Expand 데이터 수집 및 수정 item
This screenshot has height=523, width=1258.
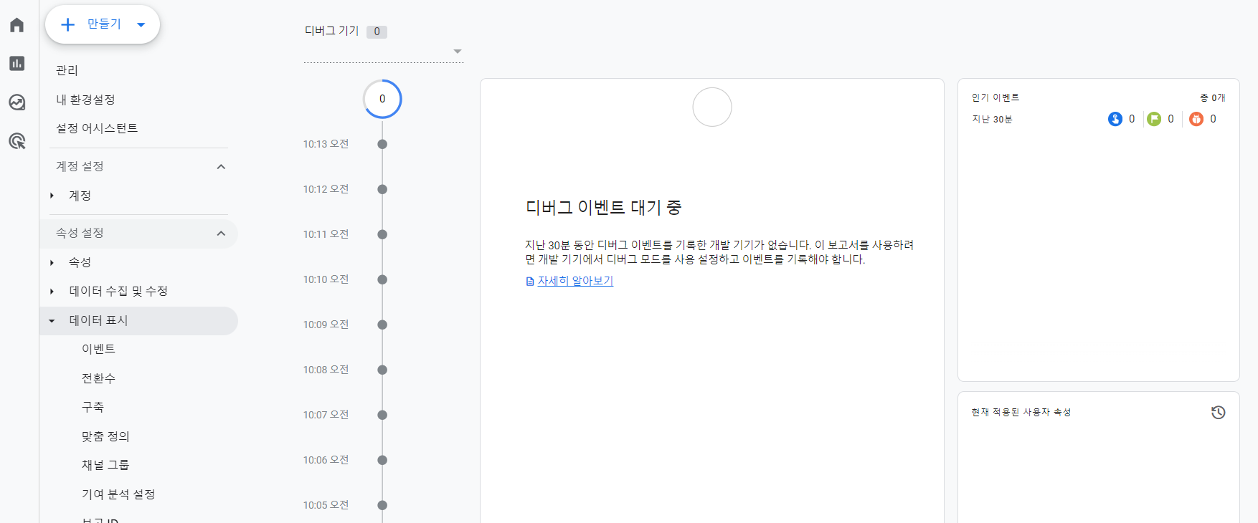click(x=52, y=292)
